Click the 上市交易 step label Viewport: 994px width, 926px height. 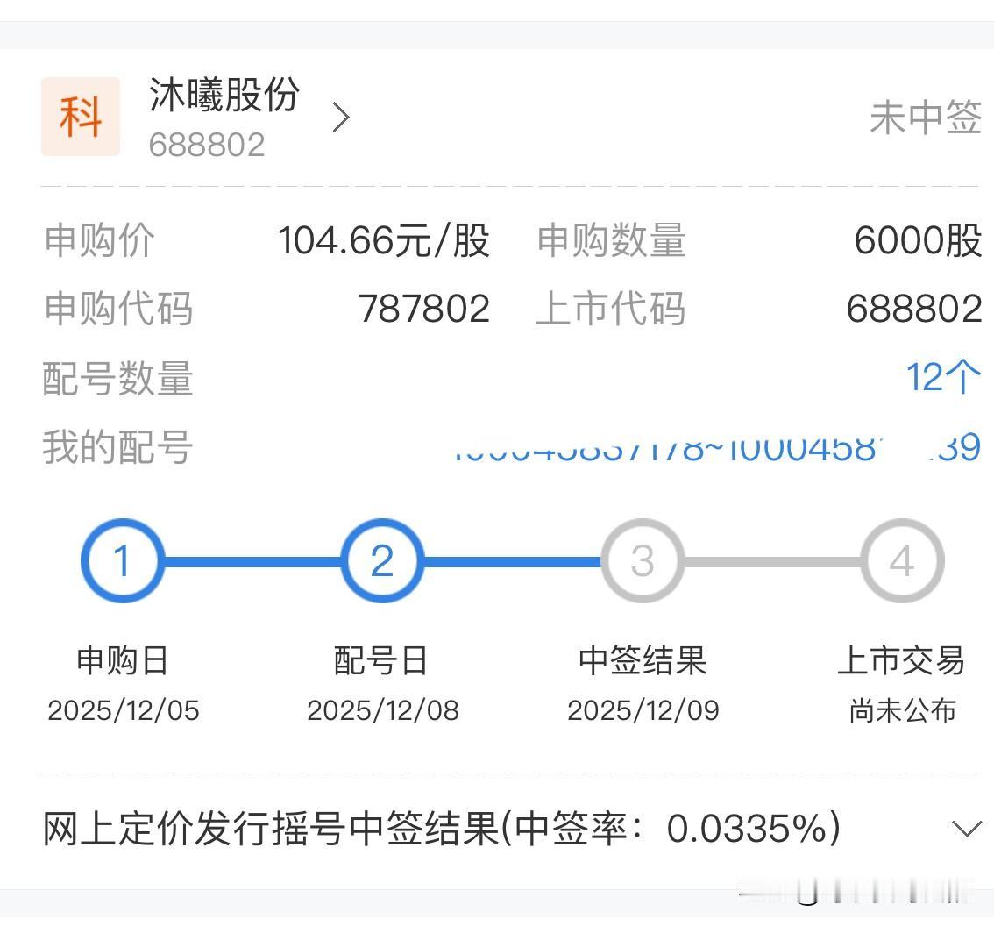pyautogui.click(x=902, y=660)
